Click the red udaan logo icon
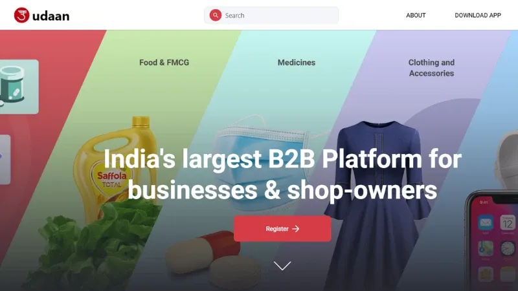The height and width of the screenshot is (291, 518). (x=21, y=15)
